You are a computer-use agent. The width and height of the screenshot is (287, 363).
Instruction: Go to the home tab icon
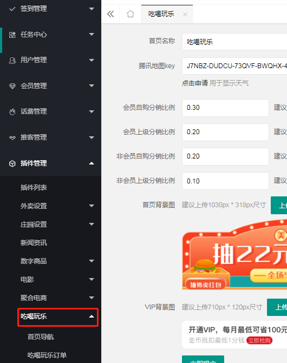(131, 14)
